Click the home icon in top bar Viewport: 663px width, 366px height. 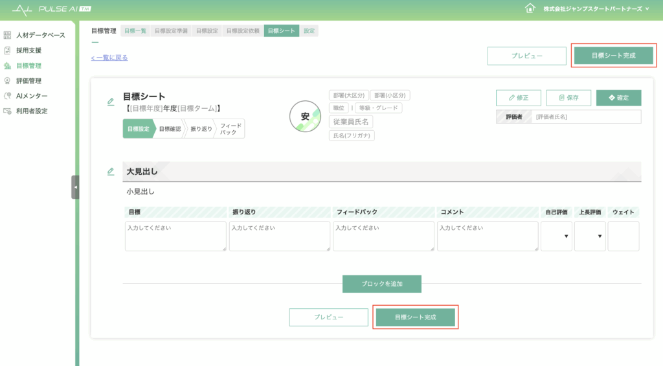click(530, 8)
